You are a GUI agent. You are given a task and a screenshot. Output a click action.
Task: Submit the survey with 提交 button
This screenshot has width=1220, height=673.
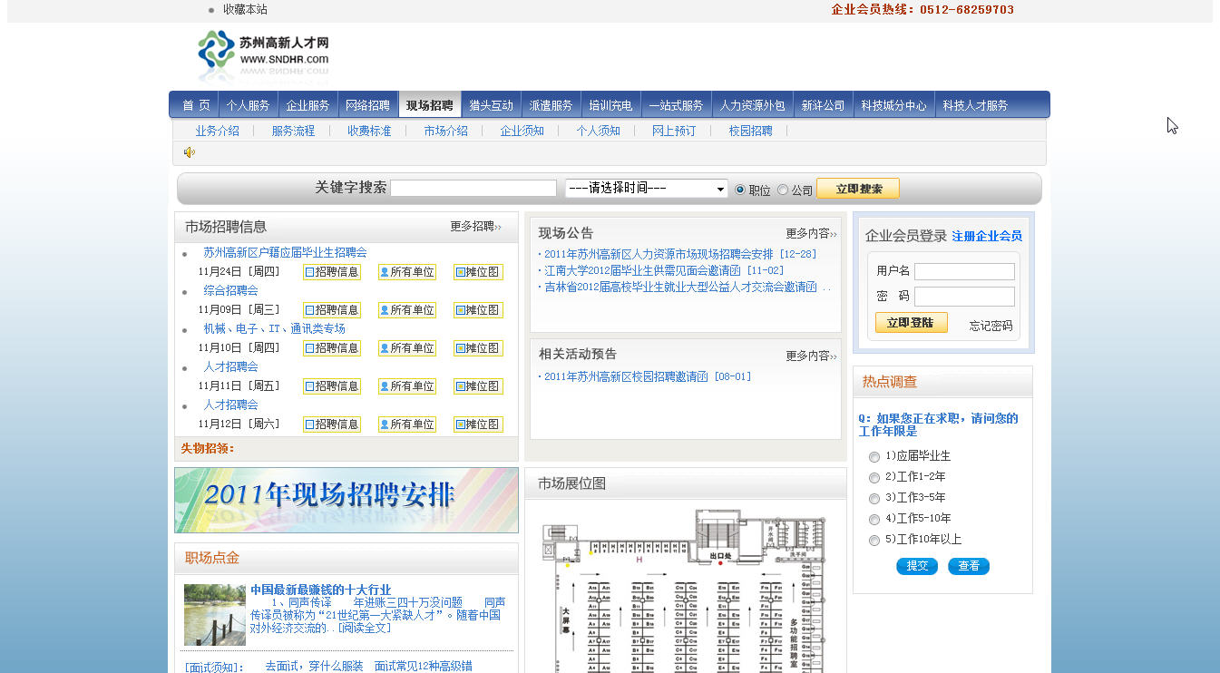click(x=917, y=566)
